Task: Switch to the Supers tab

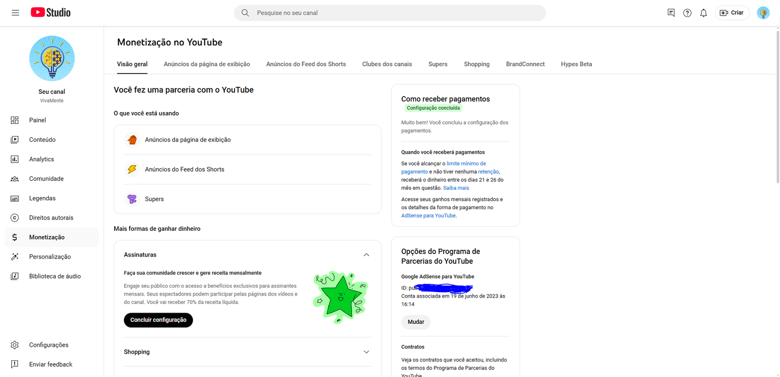Action: pyautogui.click(x=438, y=64)
